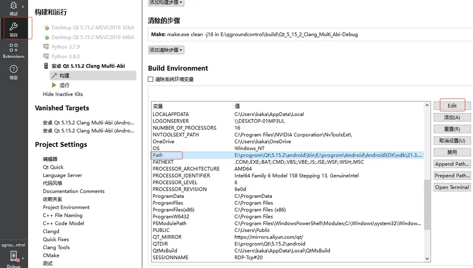Click the Open Terminal button
Screen dimensions: 473x268
pos(452,187)
